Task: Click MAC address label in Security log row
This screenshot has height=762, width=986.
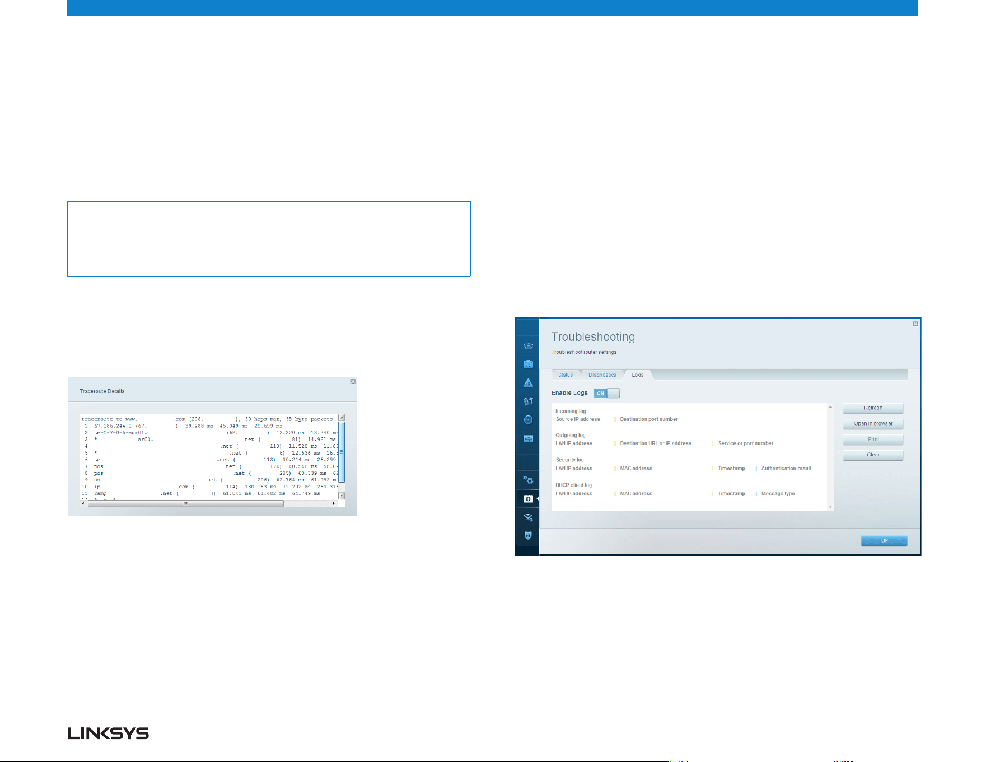Action: click(636, 469)
